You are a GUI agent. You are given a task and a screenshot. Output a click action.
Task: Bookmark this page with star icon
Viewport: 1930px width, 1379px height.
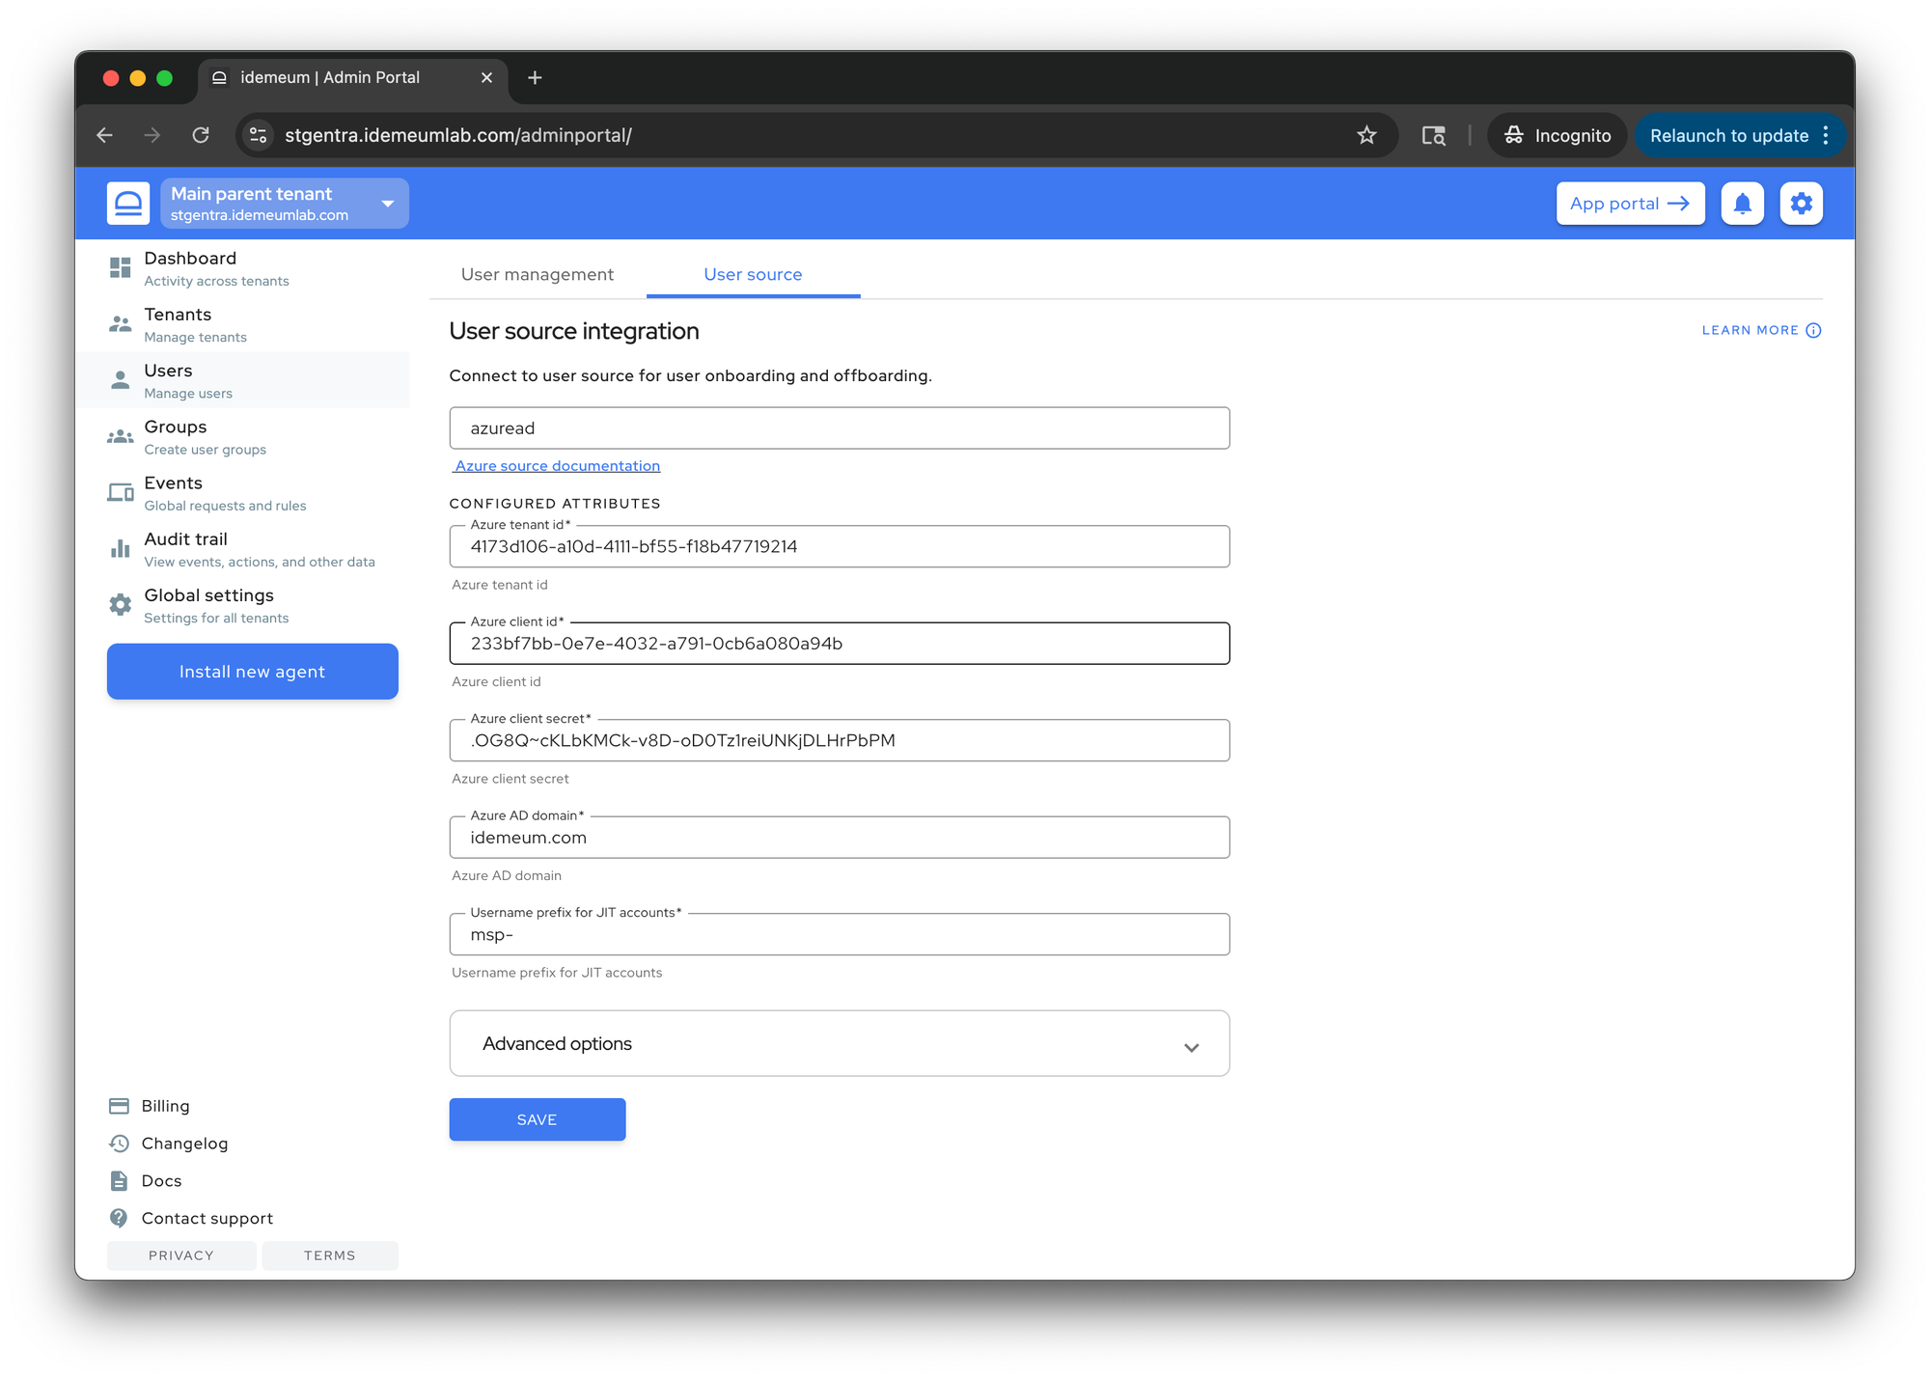pos(1366,135)
